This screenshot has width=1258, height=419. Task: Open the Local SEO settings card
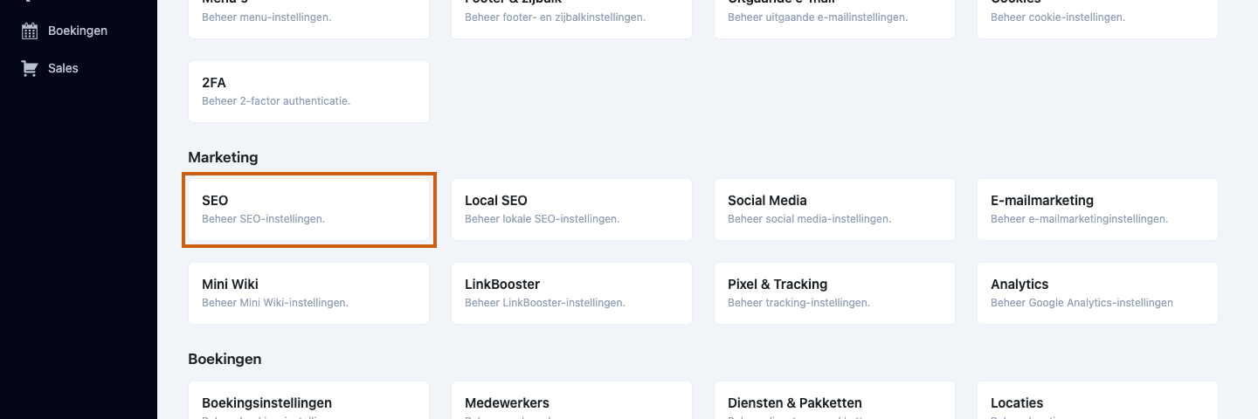click(572, 209)
